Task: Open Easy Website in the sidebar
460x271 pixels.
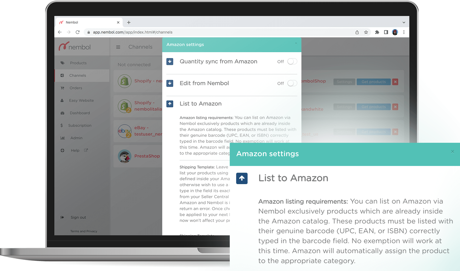Action: [x=81, y=100]
